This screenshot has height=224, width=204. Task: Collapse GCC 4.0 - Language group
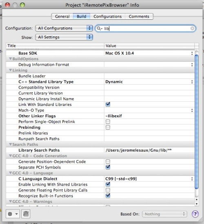[10, 173]
